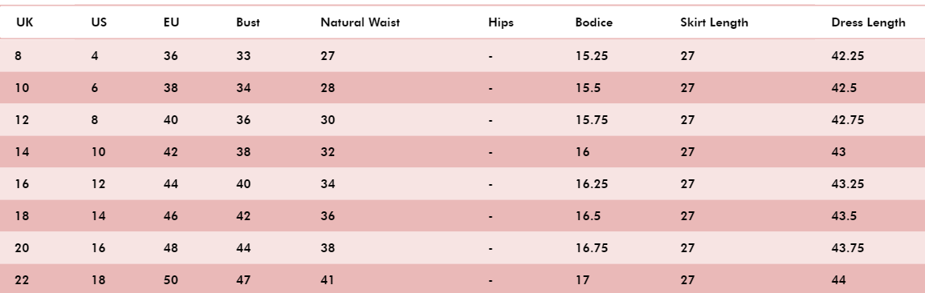Screen dimensions: 925x293
Task: Click the Dress Length header
Action: click(x=868, y=22)
